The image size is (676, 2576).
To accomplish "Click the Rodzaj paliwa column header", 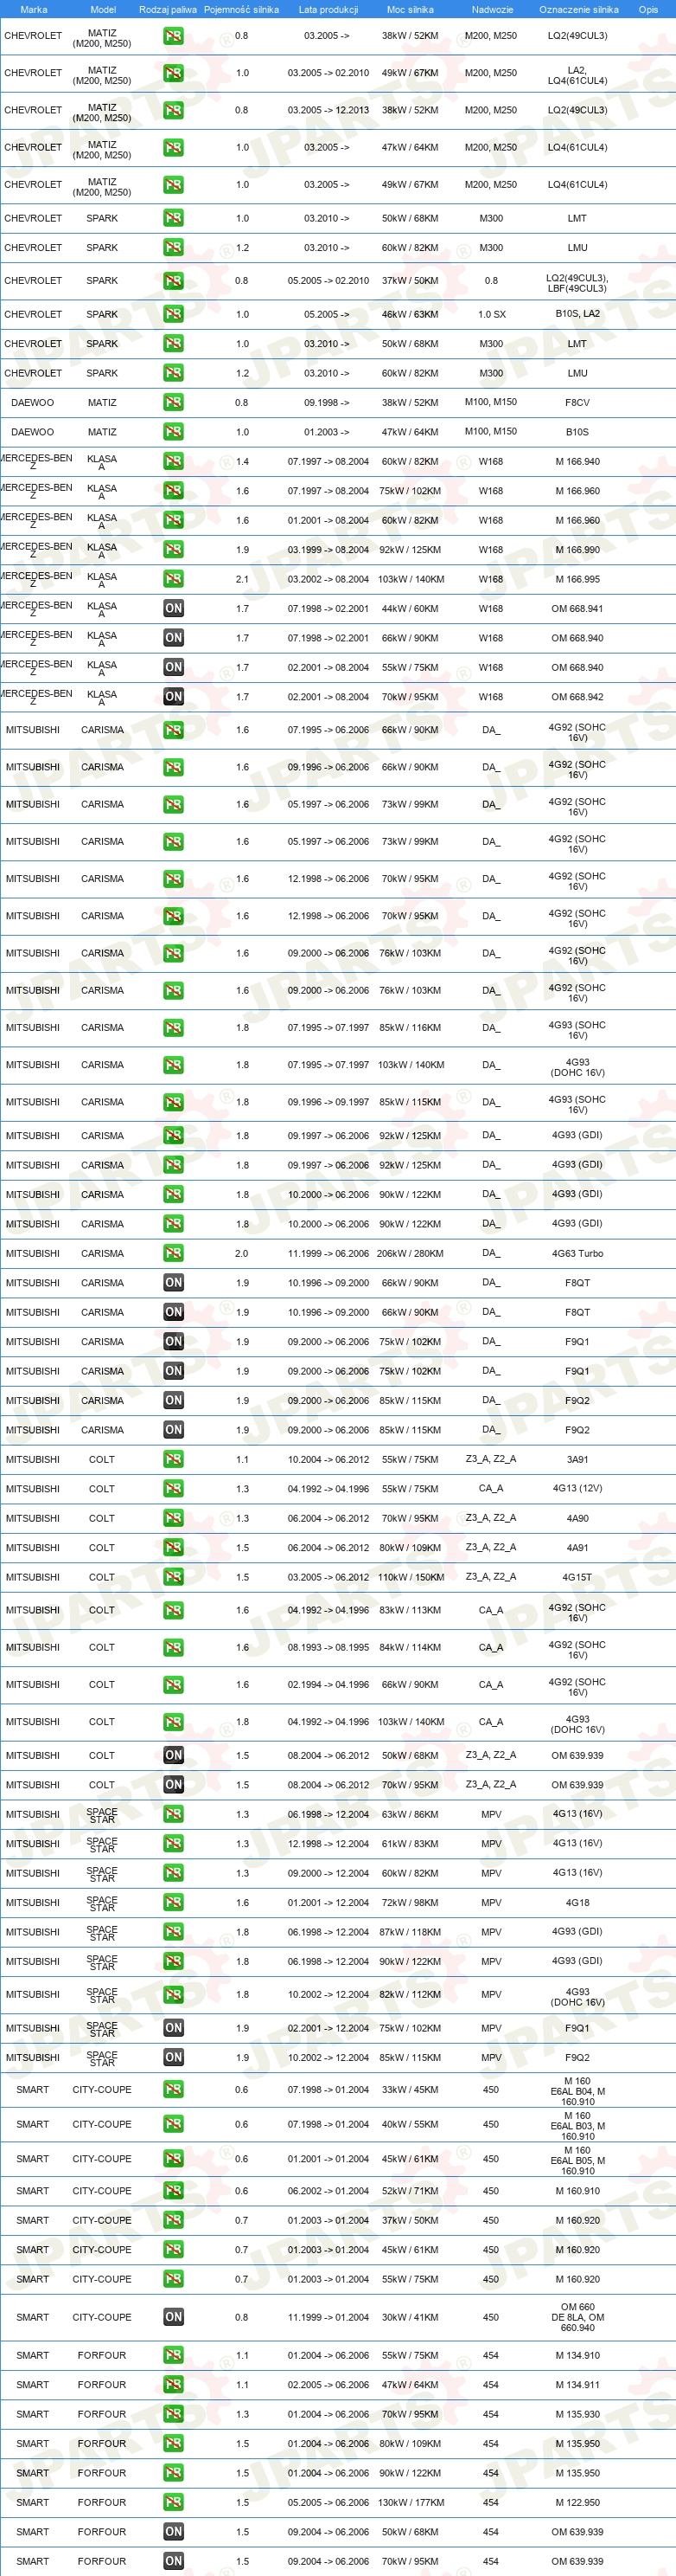I will (168, 9).
